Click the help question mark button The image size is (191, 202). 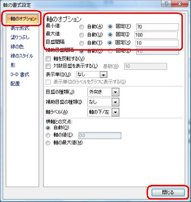[166, 4]
